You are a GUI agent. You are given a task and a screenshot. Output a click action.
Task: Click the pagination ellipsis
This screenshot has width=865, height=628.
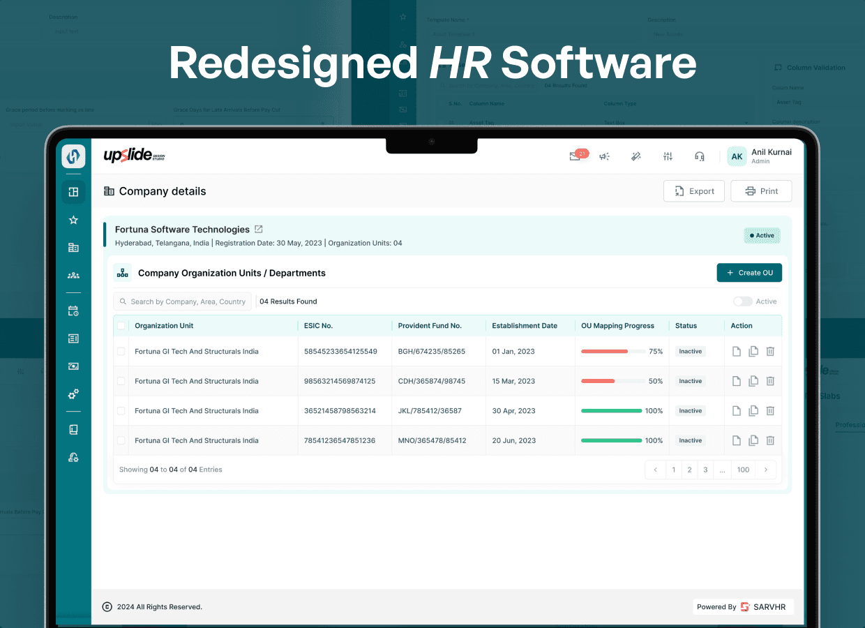[722, 470]
